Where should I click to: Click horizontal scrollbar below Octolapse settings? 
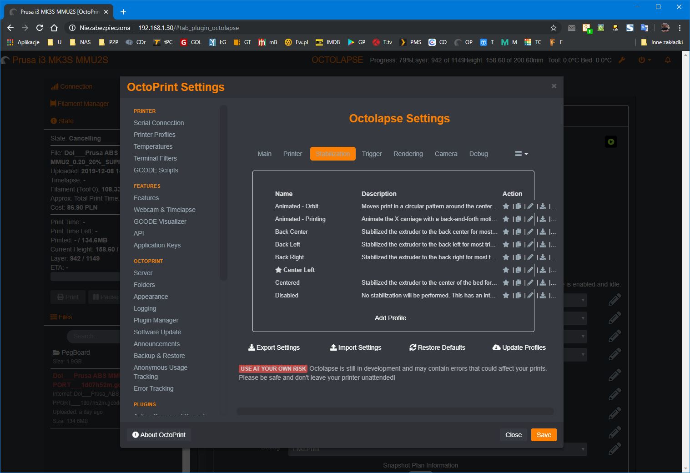tap(395, 412)
